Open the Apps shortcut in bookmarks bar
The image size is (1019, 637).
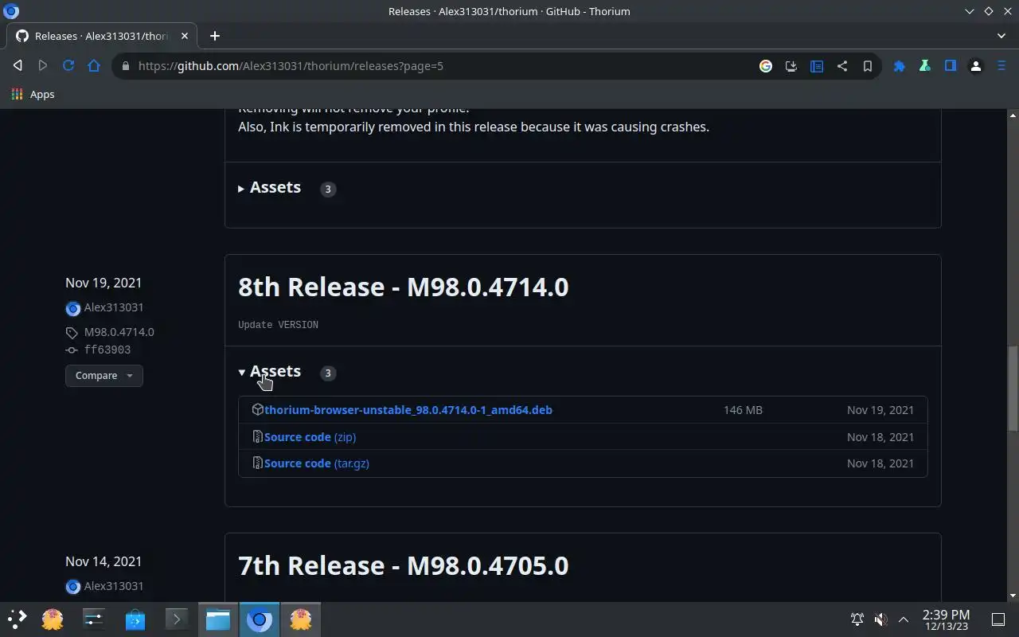33,94
